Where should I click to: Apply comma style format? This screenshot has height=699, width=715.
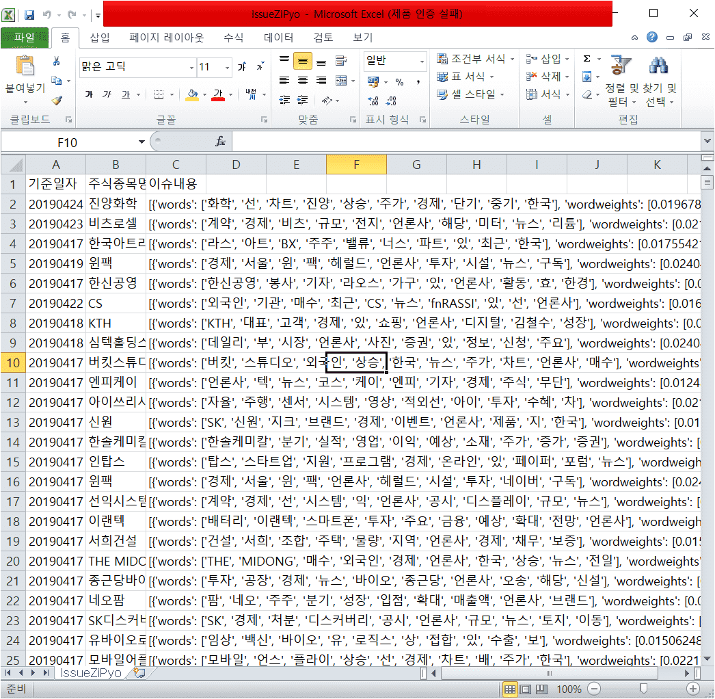coord(418,82)
